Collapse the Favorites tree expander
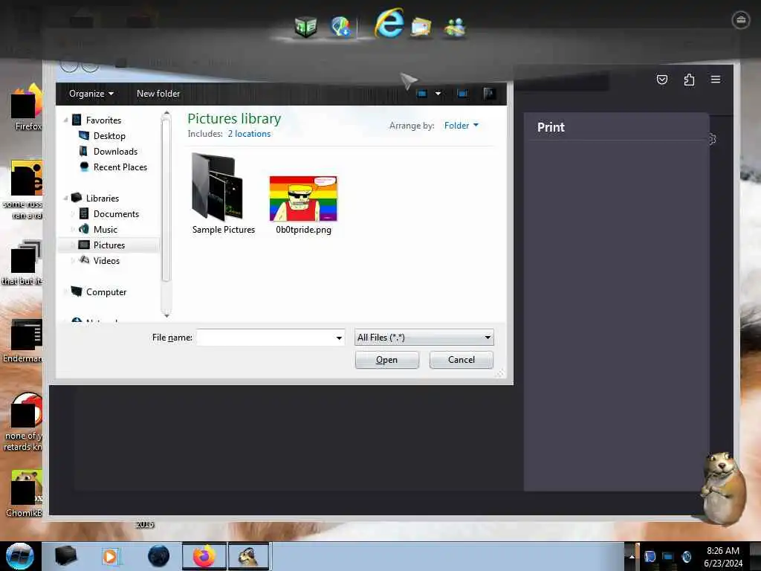 click(x=65, y=120)
